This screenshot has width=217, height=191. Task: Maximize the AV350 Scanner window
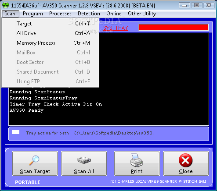pyautogui.click(x=196, y=5)
